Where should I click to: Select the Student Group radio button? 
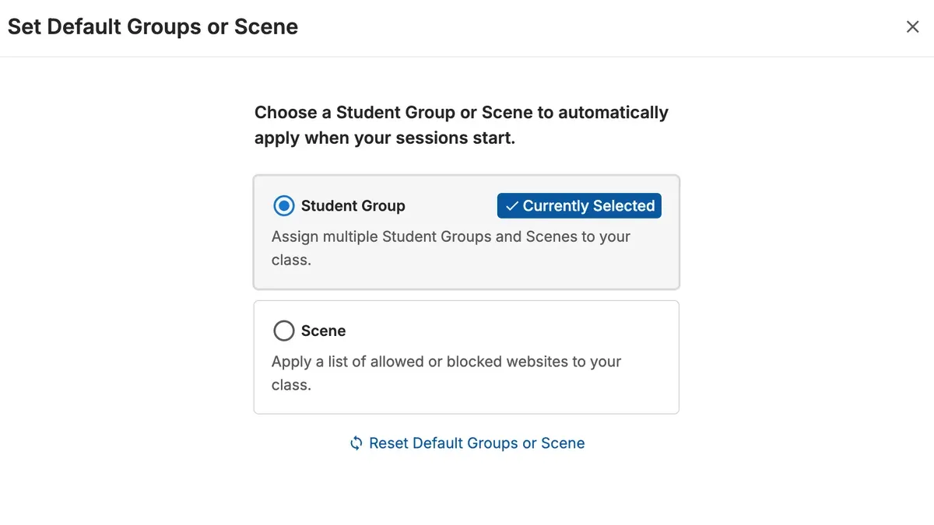click(x=284, y=206)
